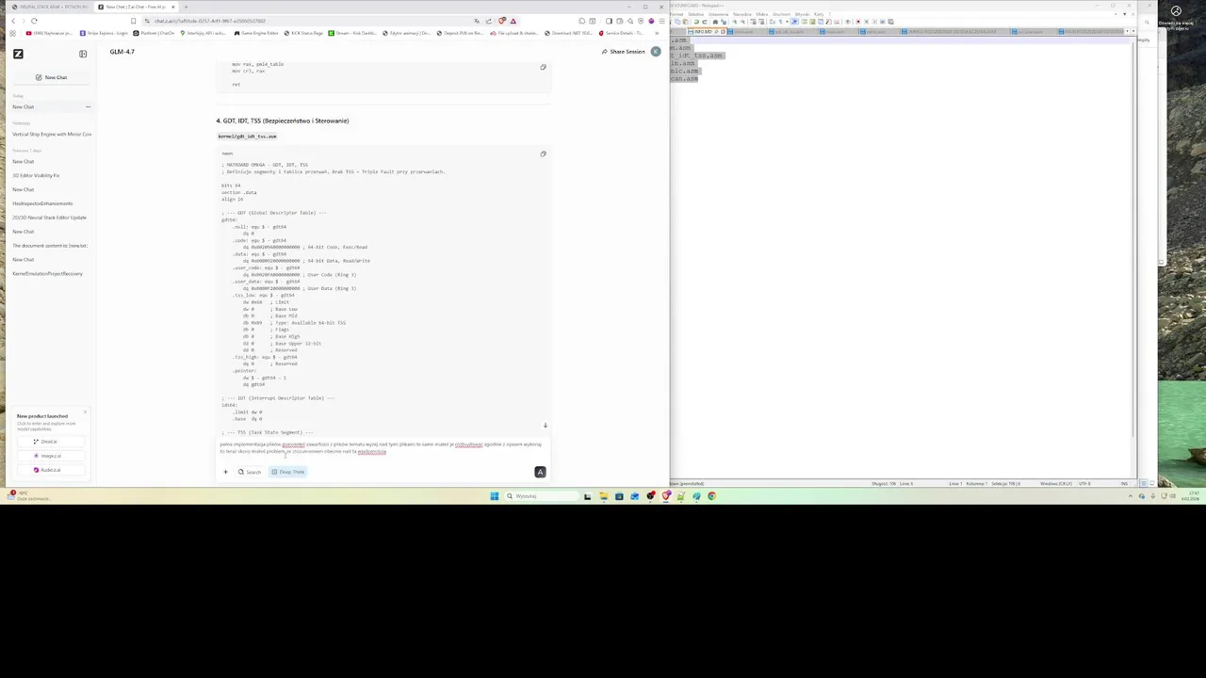This screenshot has width=1206, height=678.
Task: Attach a file with the plus icon
Action: [225, 472]
